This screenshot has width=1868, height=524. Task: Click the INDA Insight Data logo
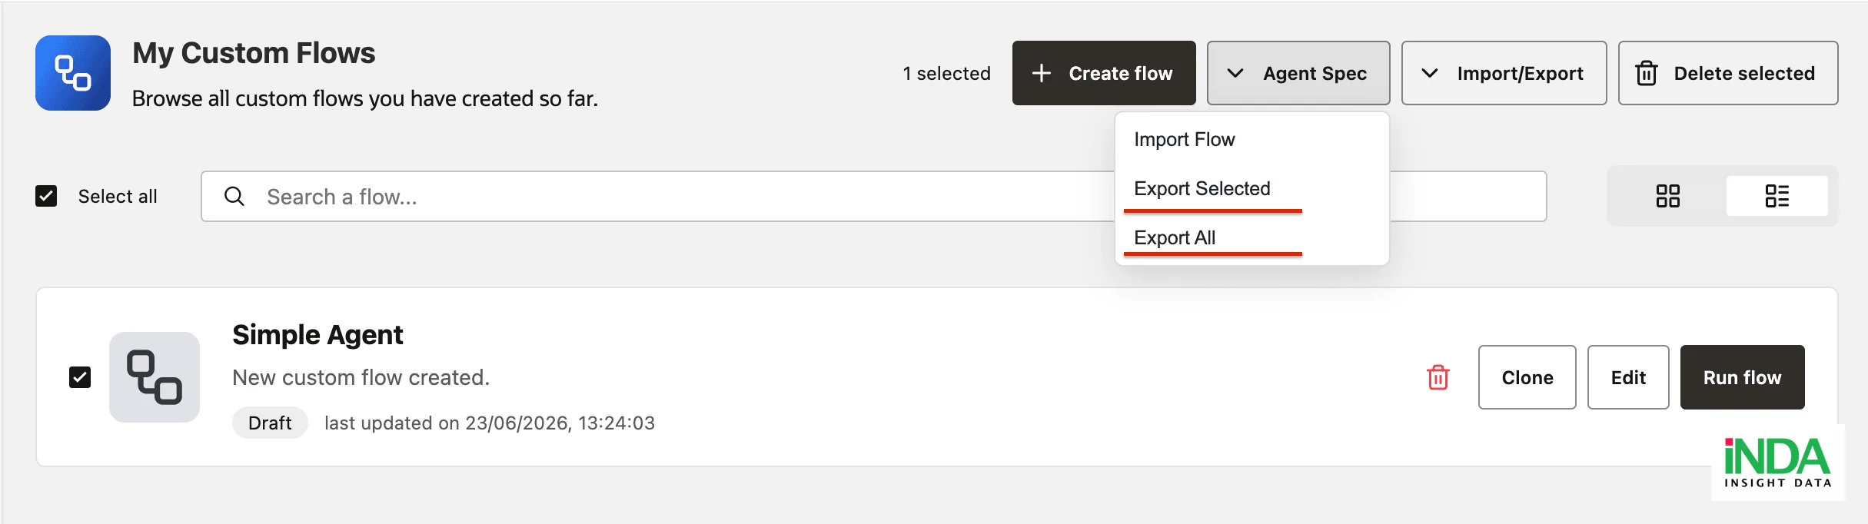point(1777,463)
